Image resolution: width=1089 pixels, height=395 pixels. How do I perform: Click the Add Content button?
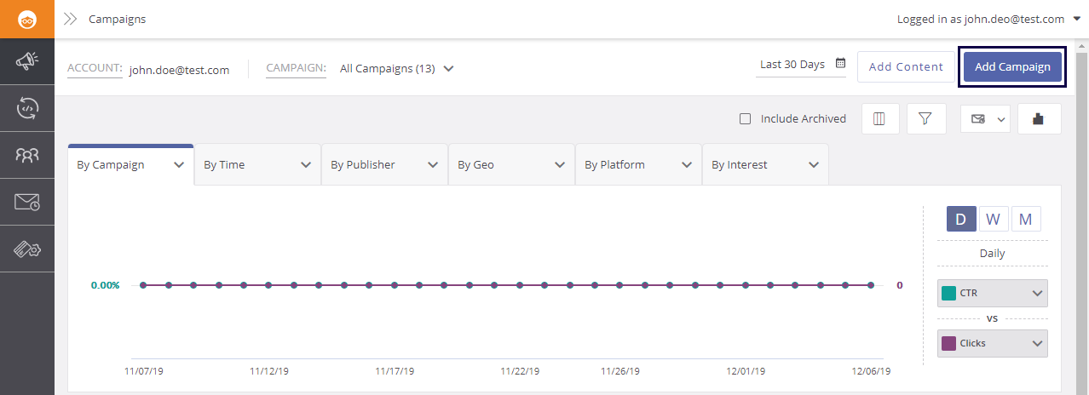[906, 66]
